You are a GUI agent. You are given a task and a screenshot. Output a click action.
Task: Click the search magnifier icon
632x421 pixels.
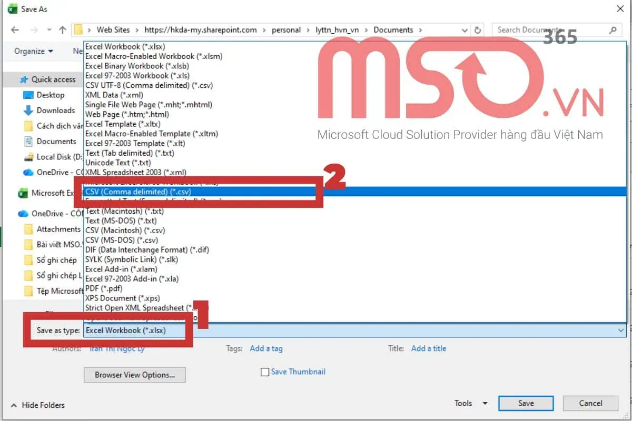click(613, 30)
